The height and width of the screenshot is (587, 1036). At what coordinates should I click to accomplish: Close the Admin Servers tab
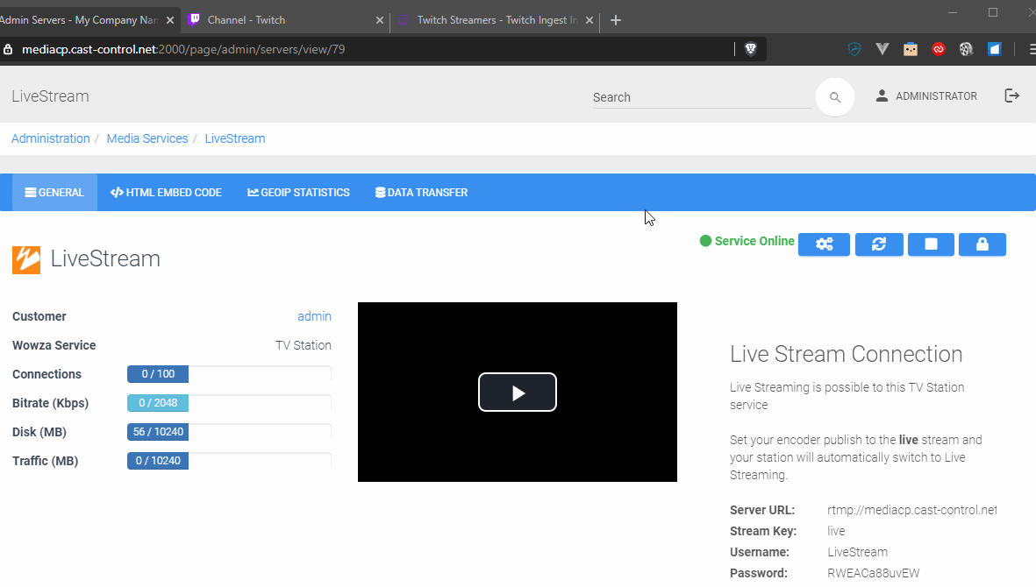pos(170,20)
